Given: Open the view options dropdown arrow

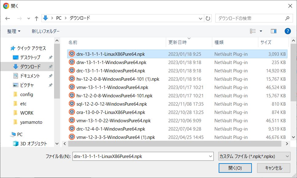Looking at the screenshot, I should pos(261,31).
